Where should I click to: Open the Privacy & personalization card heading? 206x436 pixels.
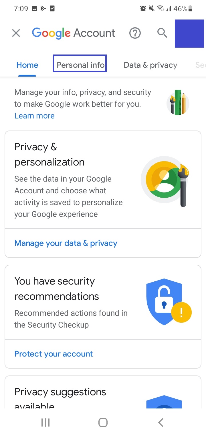point(49,154)
